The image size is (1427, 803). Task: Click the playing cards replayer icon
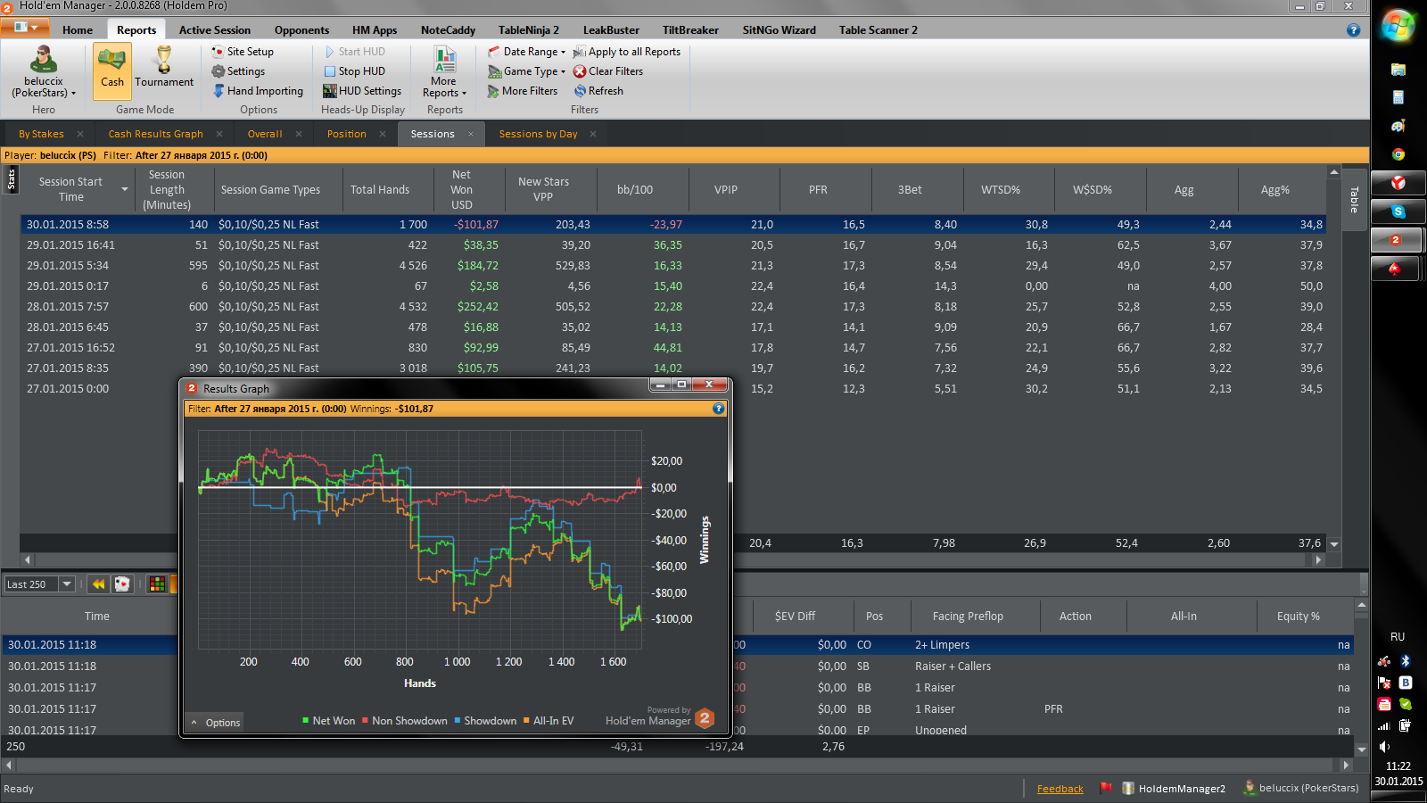(122, 584)
